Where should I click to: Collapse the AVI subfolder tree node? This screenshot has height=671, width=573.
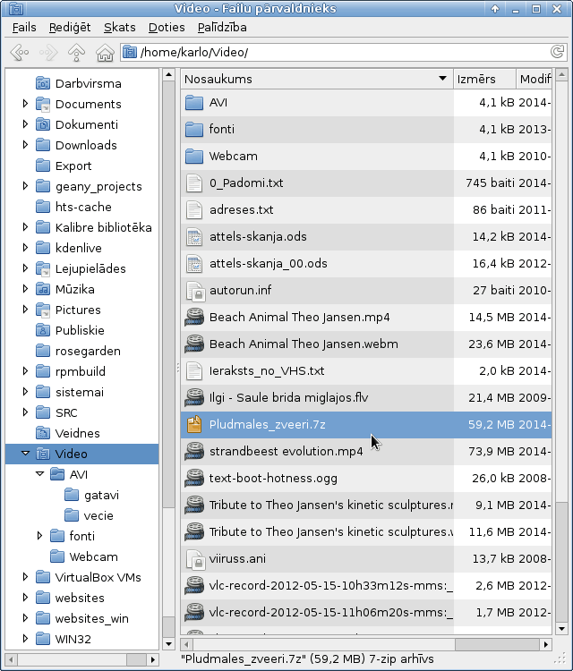pos(39,473)
